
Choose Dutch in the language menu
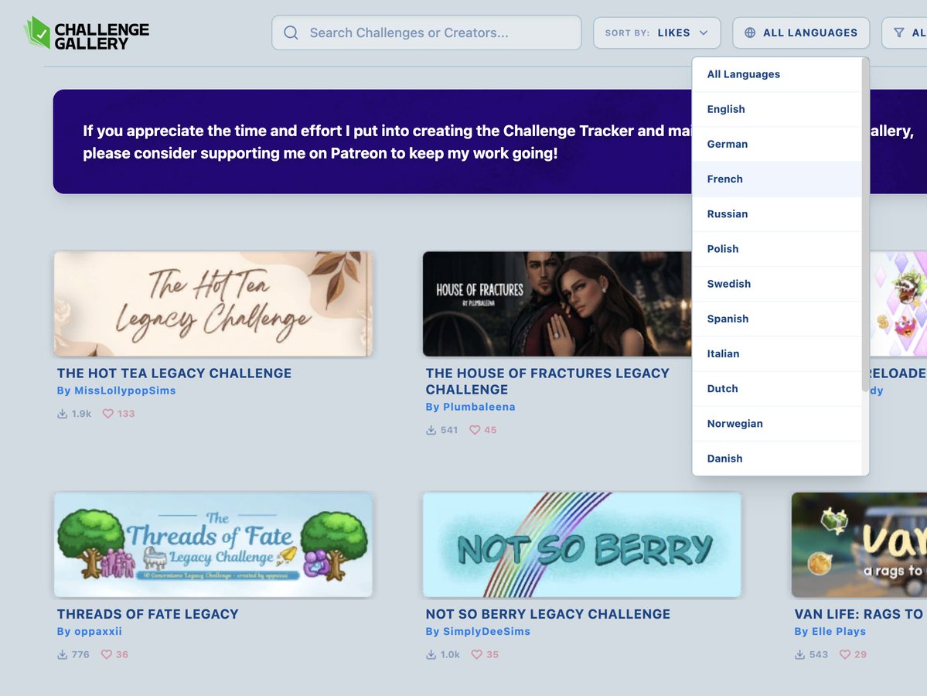pyautogui.click(x=777, y=388)
